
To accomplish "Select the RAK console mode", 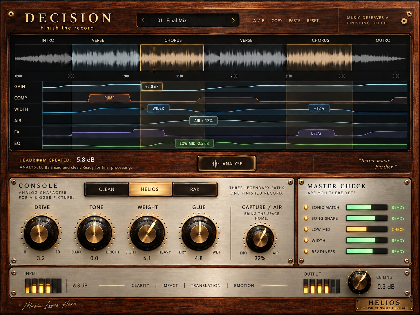I will pos(195,189).
